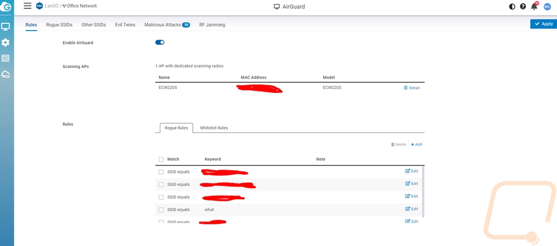Open the RF Jamming tab
Image resolution: width=557 pixels, height=246 pixels.
pos(212,25)
